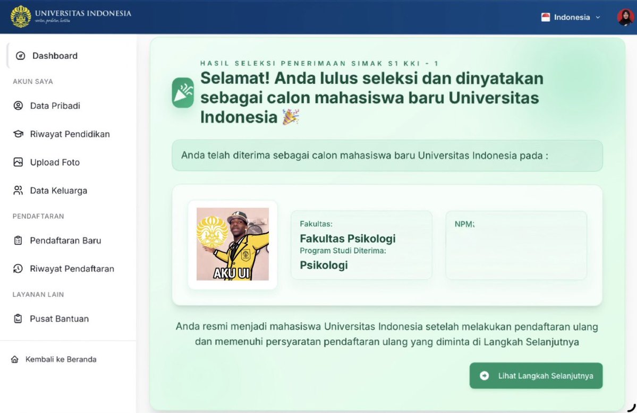Click the Selamat! Anda lulus seleksi heading
Viewport: 637px width, 413px height.
(x=372, y=98)
